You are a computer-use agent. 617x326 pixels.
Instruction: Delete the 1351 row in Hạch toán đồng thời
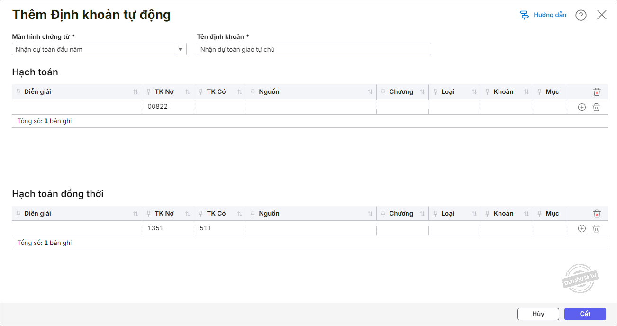[x=596, y=228]
